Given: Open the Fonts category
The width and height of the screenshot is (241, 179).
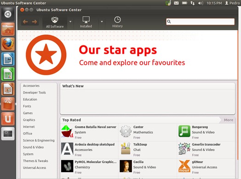Looking at the screenshot, I should point(27,106).
